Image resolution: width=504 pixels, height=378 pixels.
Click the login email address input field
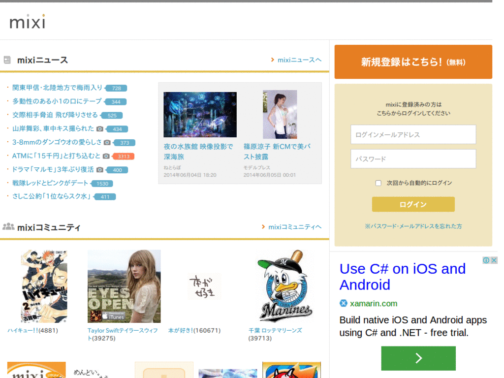pos(413,134)
